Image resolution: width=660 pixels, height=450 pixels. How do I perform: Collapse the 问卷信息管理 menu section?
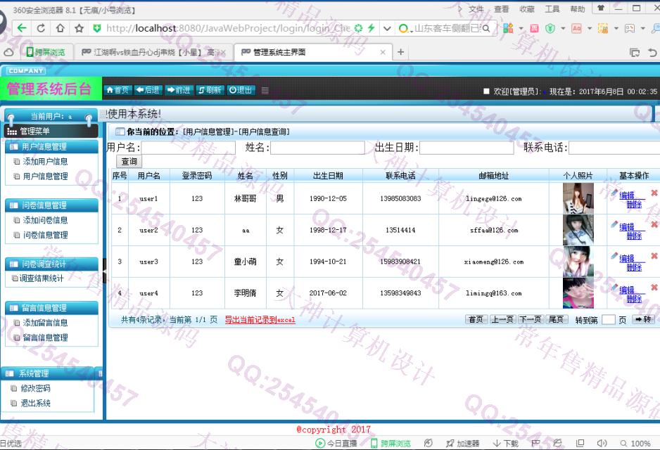tap(51, 205)
